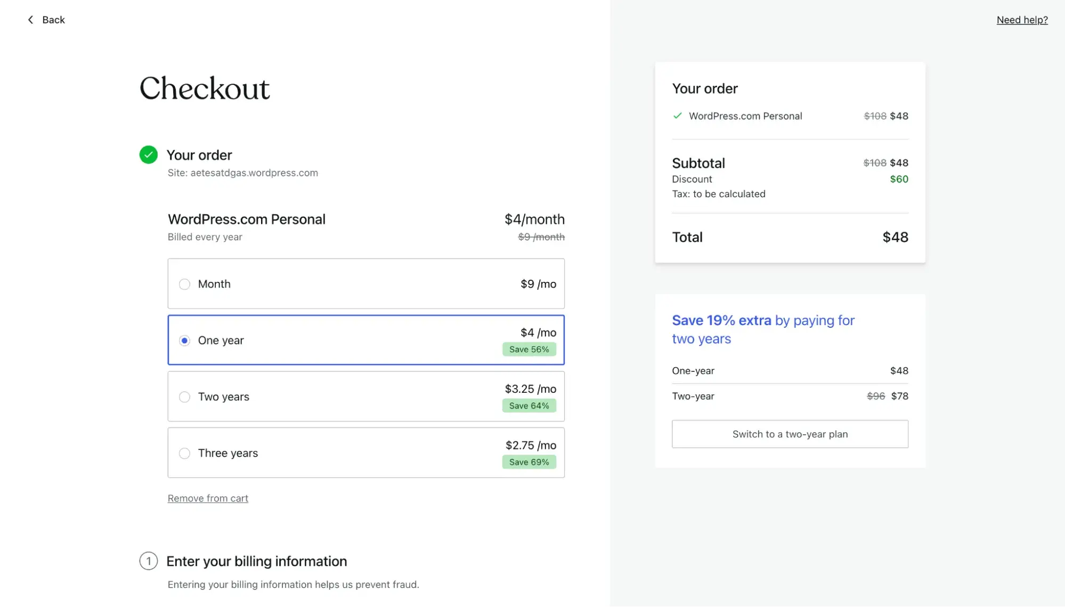Select the Month billing option
This screenshot has width=1065, height=607.
click(x=184, y=284)
